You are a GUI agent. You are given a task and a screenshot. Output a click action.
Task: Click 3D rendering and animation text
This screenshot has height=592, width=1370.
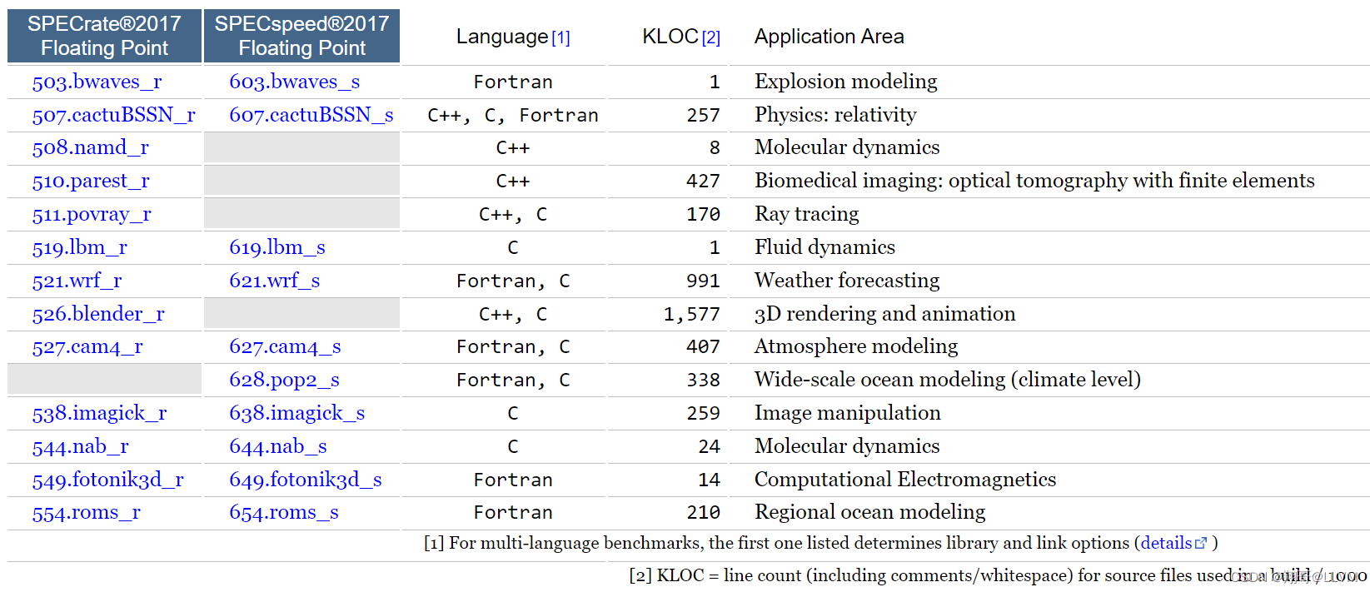coord(885,314)
